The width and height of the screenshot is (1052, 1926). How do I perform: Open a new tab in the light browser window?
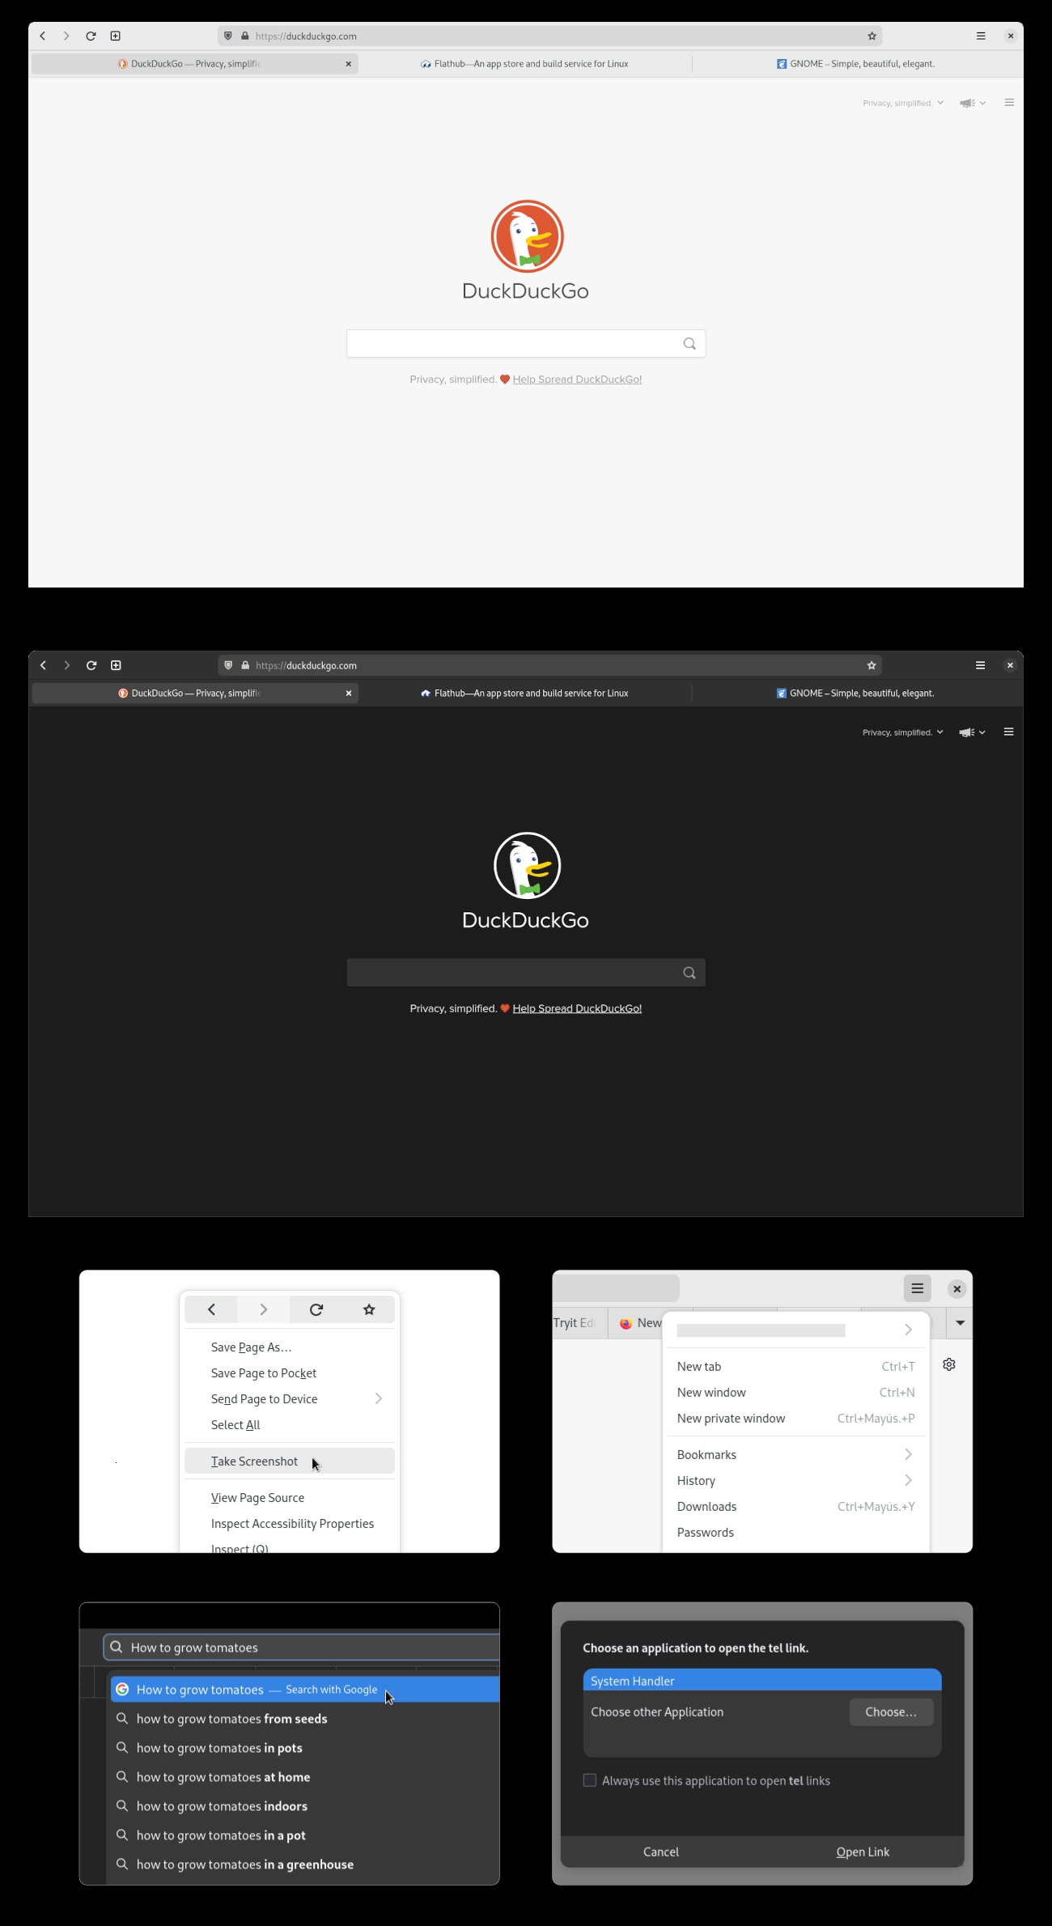click(x=115, y=36)
